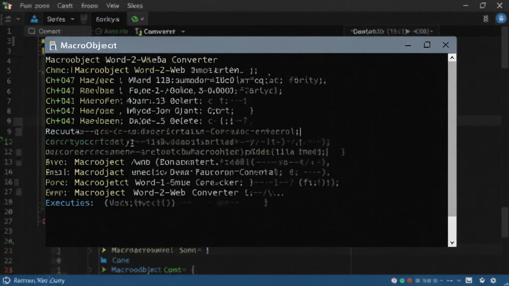Click the Converert icon
This screenshot has height=286, width=509.
(139, 31)
